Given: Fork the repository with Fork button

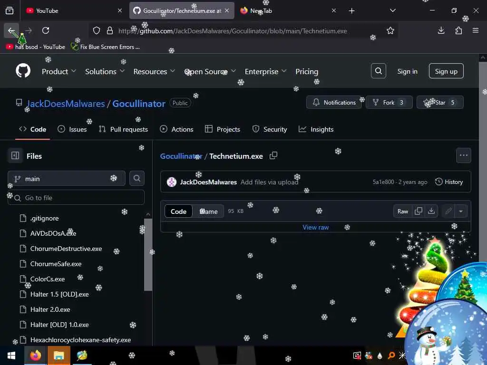Looking at the screenshot, I should [389, 103].
